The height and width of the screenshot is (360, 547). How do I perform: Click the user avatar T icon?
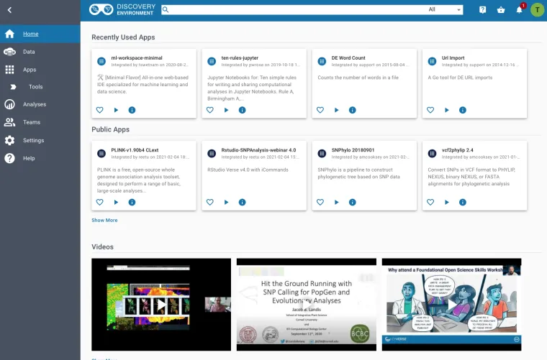[537, 10]
